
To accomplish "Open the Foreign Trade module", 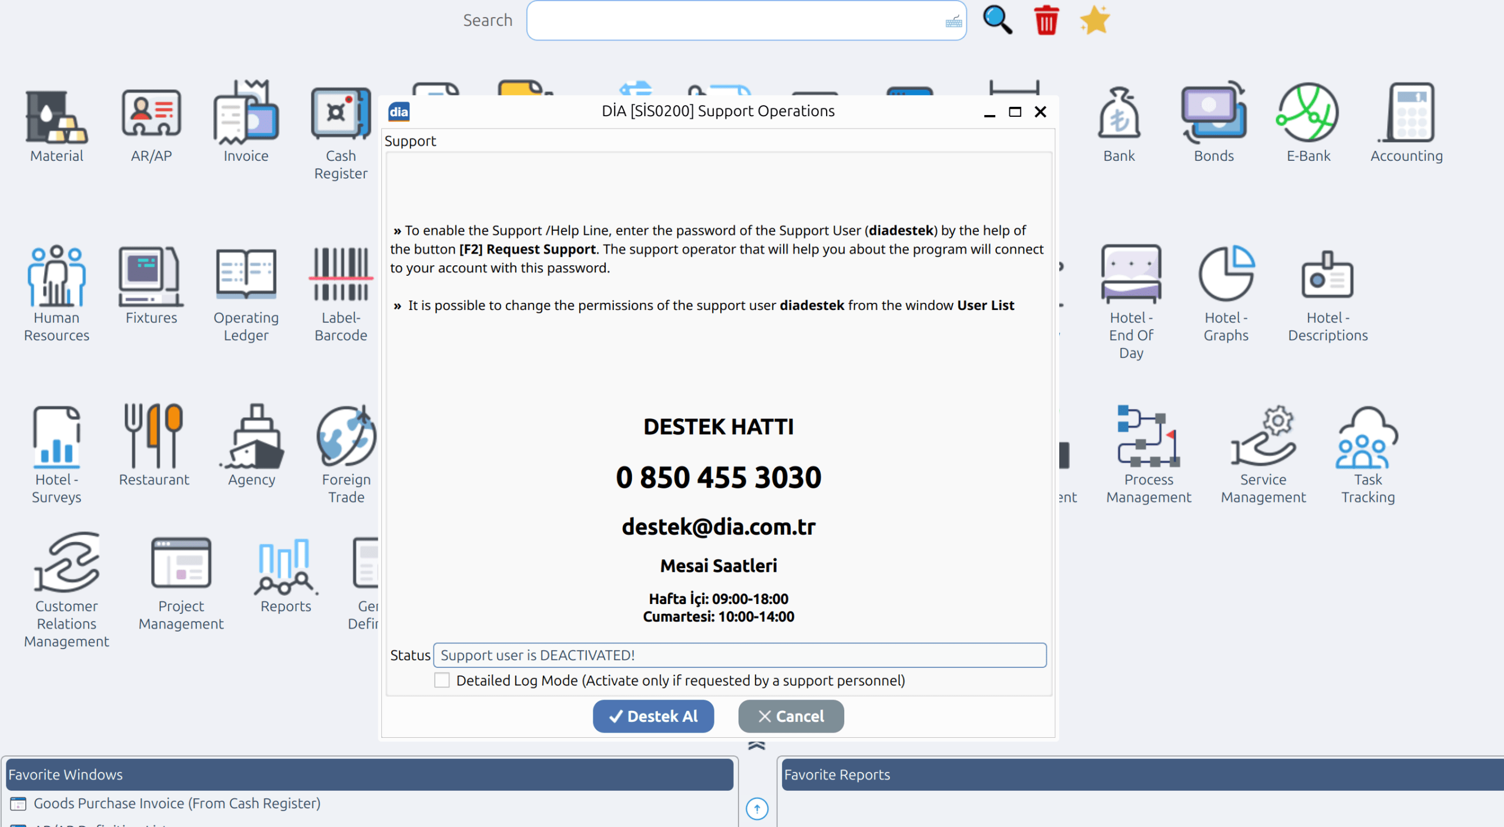I will [x=346, y=454].
